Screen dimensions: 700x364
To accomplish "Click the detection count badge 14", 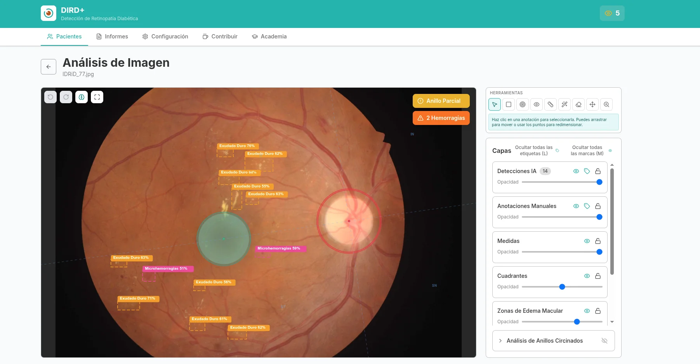I will (x=545, y=171).
